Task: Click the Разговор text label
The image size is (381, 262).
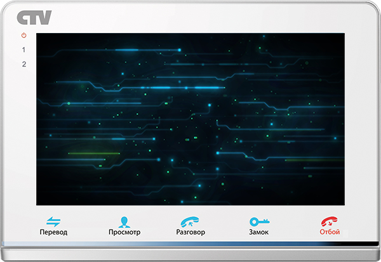Action: pyautogui.click(x=190, y=232)
